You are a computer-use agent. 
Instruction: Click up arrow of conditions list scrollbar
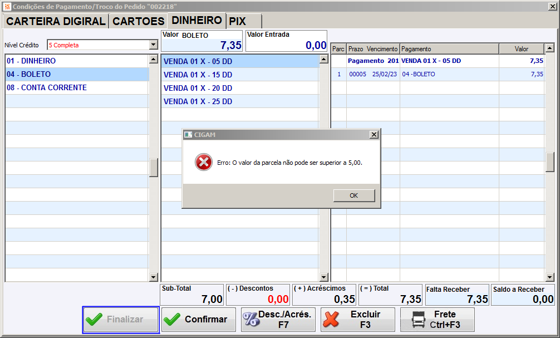(x=323, y=60)
